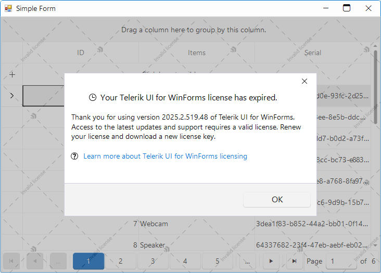The image size is (381, 273).
Task: Go to page 4 in pager
Action: (185, 261)
